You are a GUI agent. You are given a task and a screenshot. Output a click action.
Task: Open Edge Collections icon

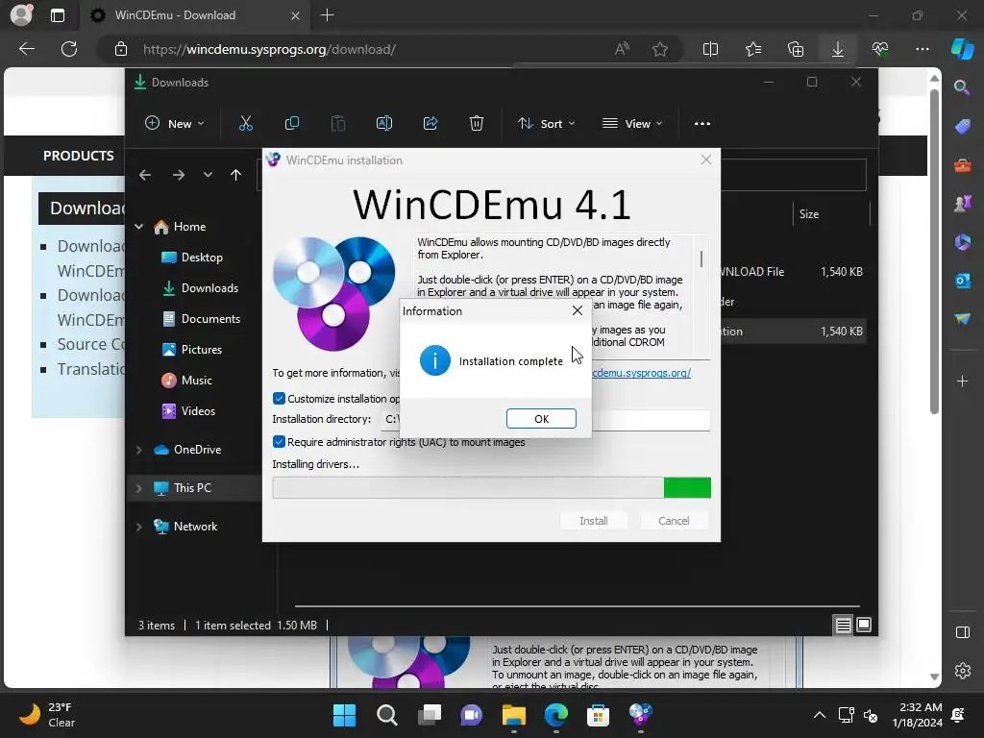tap(795, 49)
